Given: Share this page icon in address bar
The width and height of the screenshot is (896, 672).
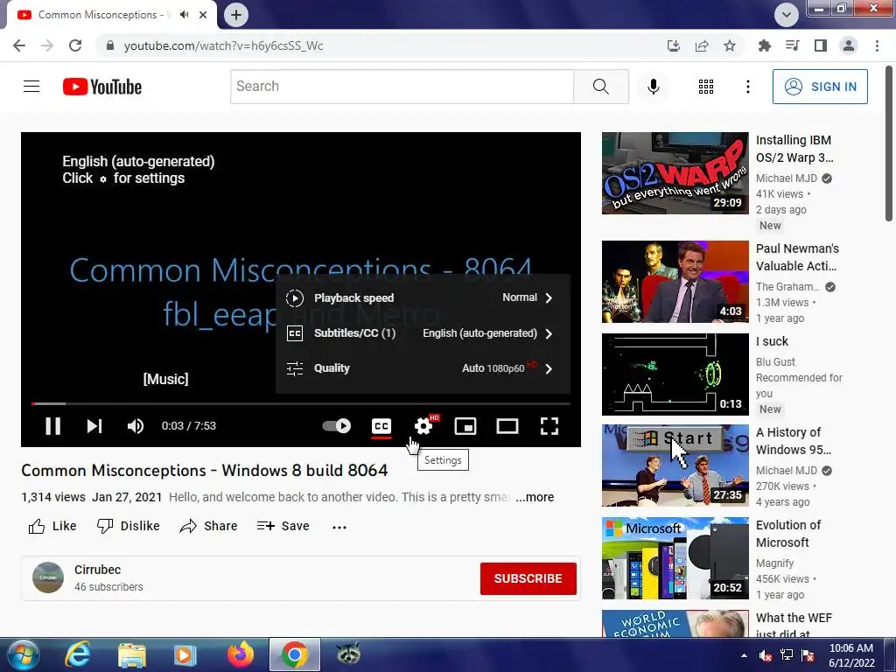Looking at the screenshot, I should (702, 45).
